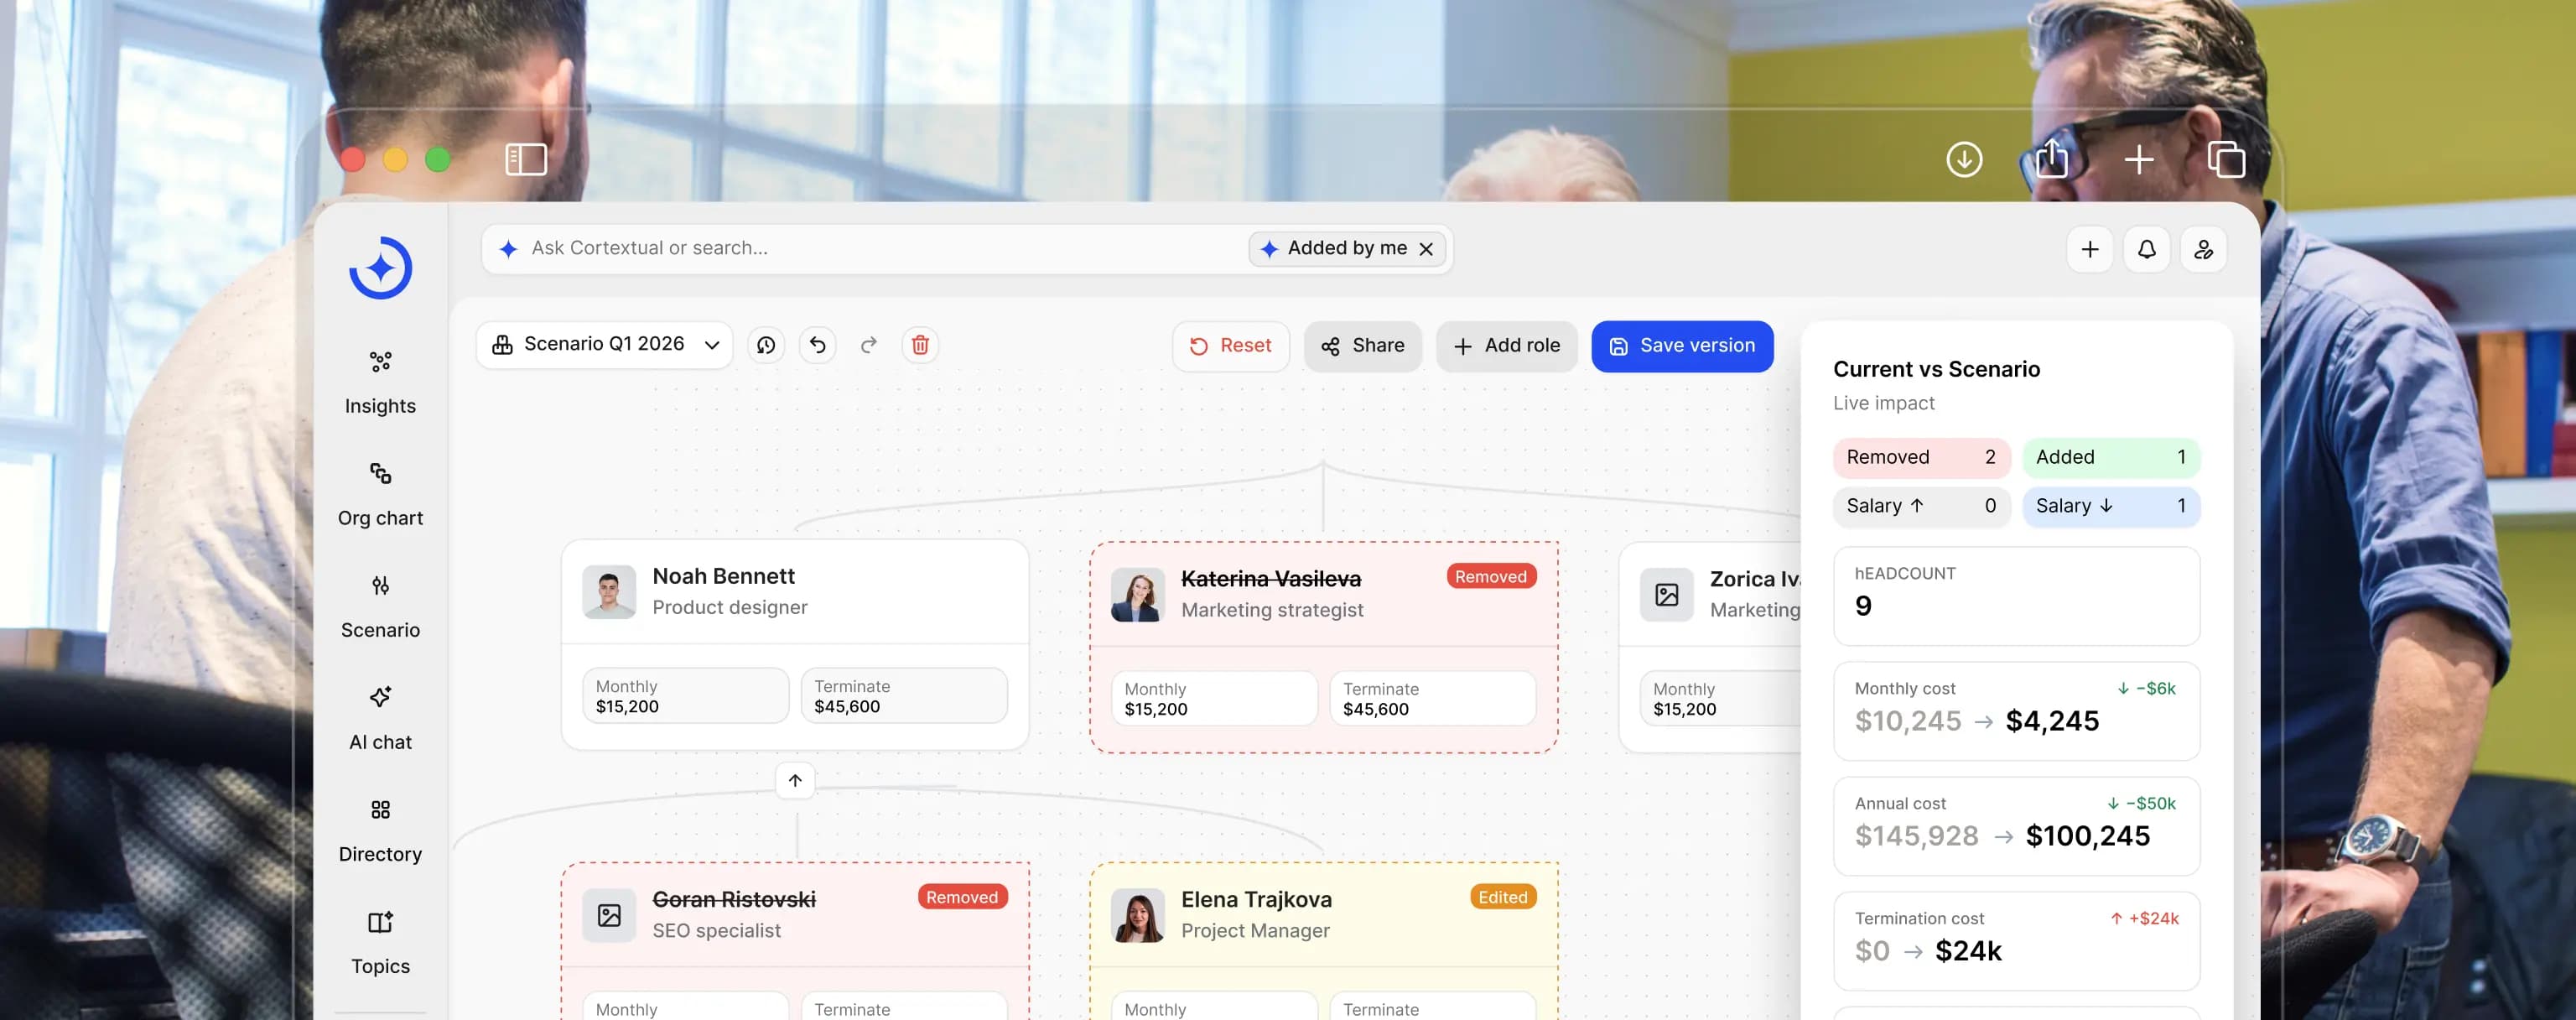Open the Directory section

[x=380, y=831]
